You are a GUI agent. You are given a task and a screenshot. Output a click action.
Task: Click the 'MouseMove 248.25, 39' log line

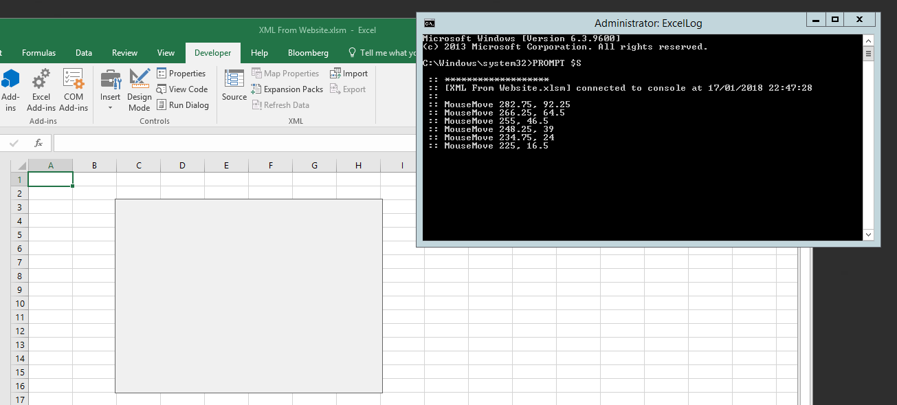pyautogui.click(x=499, y=129)
